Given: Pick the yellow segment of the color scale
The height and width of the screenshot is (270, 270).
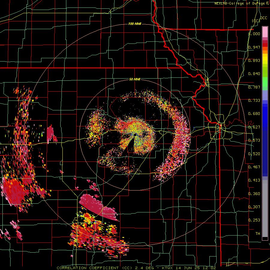Looking at the screenshot, I should tap(265, 59).
